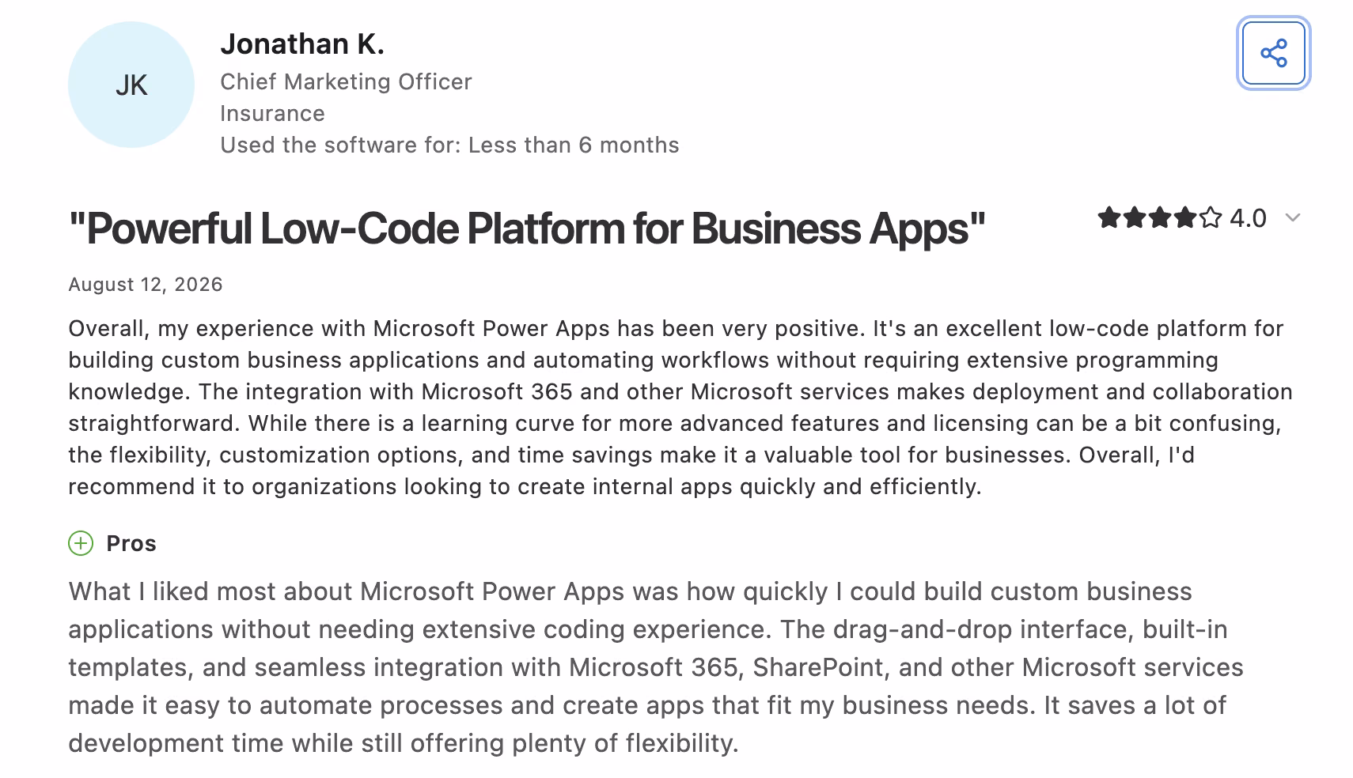Click the JK reviewer avatar
The width and height of the screenshot is (1353, 778).
[131, 85]
